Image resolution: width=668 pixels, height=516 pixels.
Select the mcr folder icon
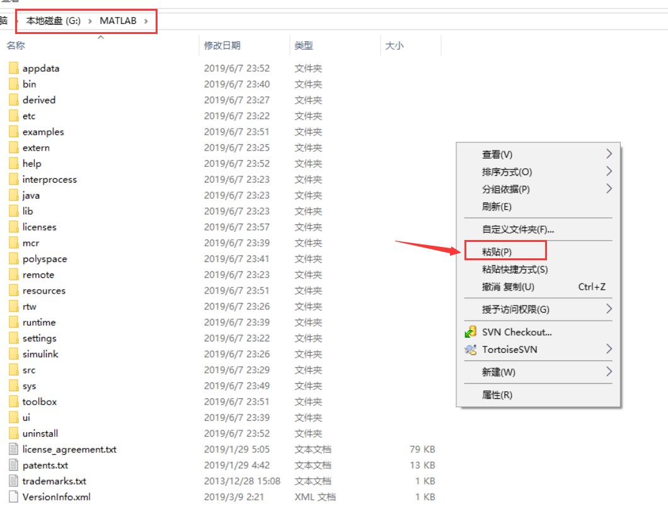(x=14, y=243)
